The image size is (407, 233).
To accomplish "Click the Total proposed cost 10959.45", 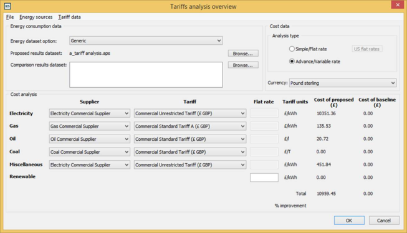I will pos(326,194).
